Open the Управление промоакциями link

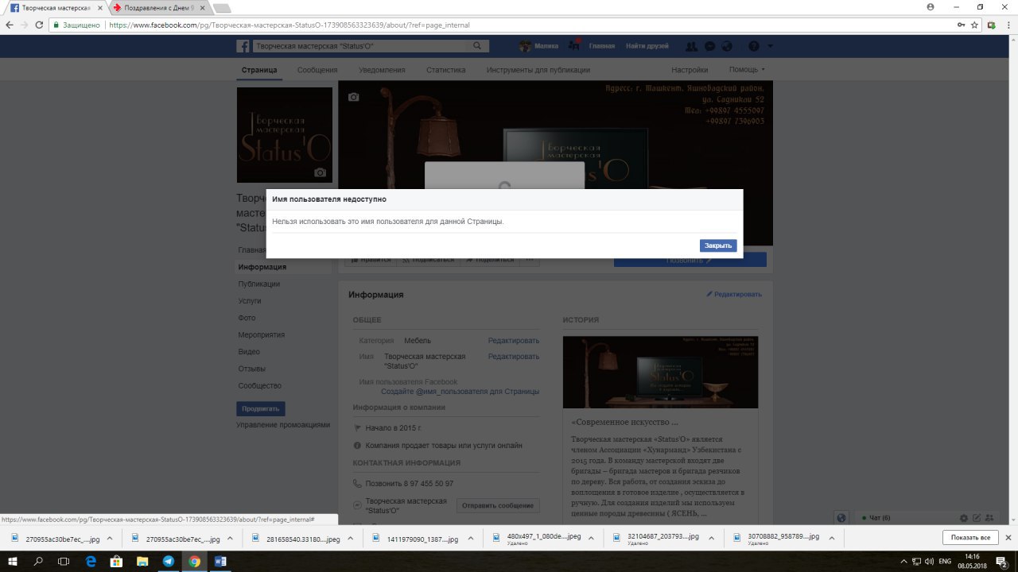283,425
